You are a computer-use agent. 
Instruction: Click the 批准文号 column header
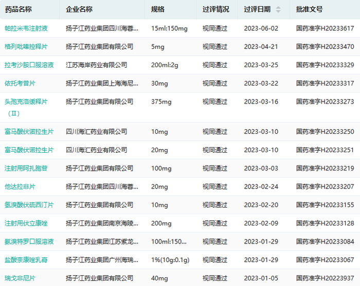pyautogui.click(x=309, y=9)
